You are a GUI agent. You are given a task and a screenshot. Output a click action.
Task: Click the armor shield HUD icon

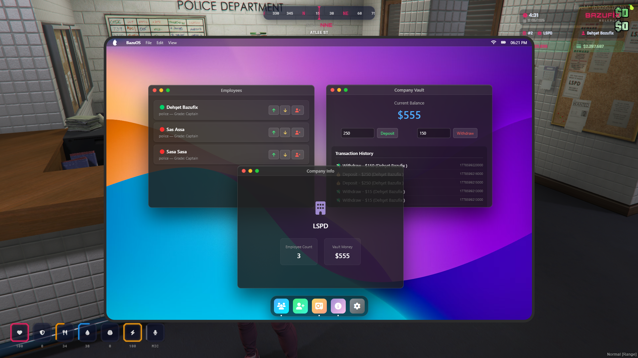[x=42, y=332]
